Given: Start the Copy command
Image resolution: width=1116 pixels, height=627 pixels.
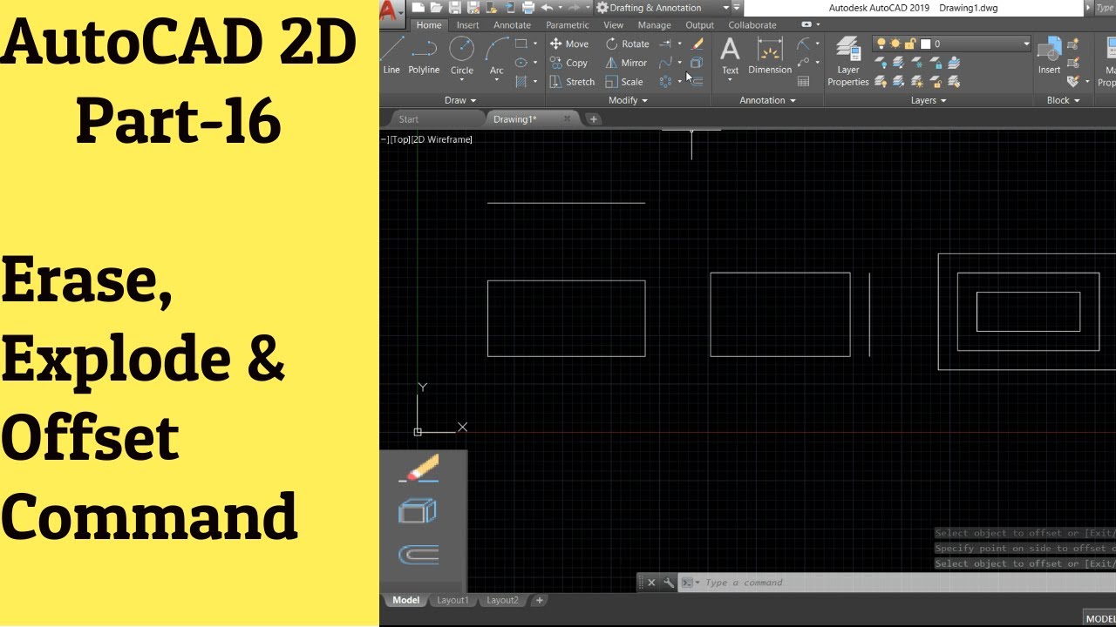Looking at the screenshot, I should pos(568,63).
